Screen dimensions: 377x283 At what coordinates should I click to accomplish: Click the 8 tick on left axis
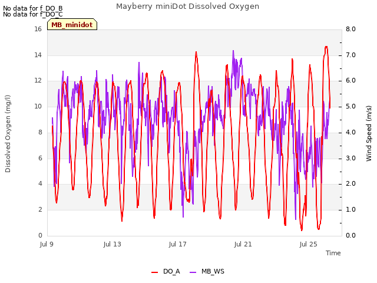pyautogui.click(x=40, y=132)
